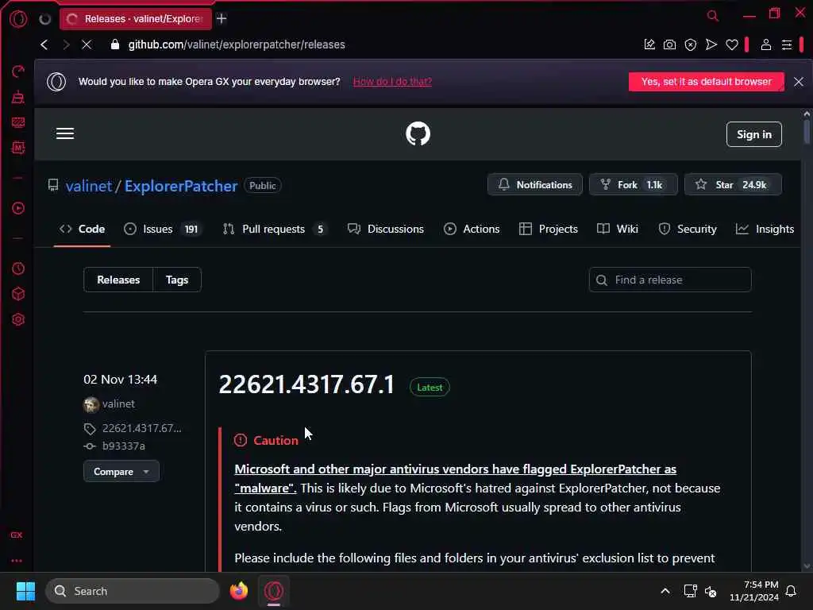Add page to bookmarks heart icon
Screen dimensions: 813x610
click(x=731, y=44)
